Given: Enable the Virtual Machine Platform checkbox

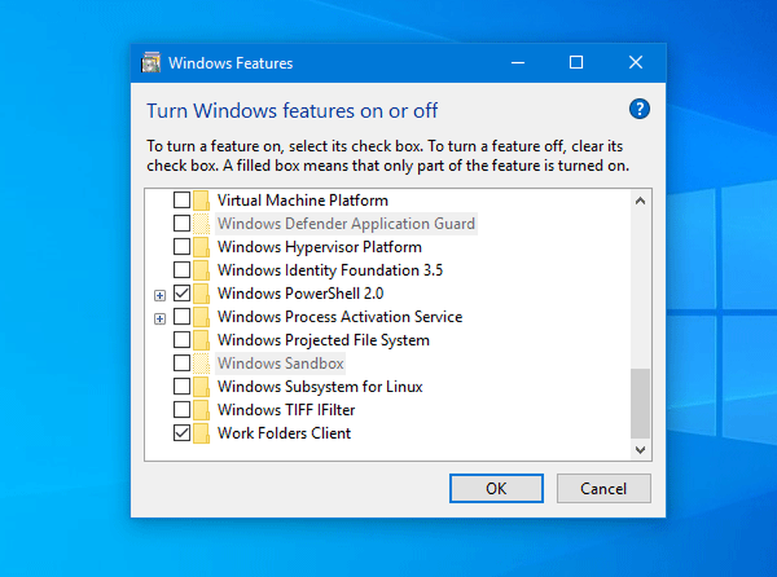Looking at the screenshot, I should pyautogui.click(x=182, y=200).
